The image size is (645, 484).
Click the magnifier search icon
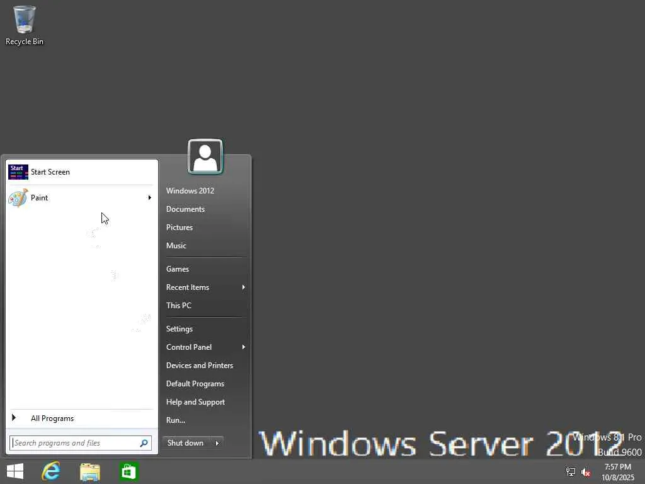[x=144, y=443]
